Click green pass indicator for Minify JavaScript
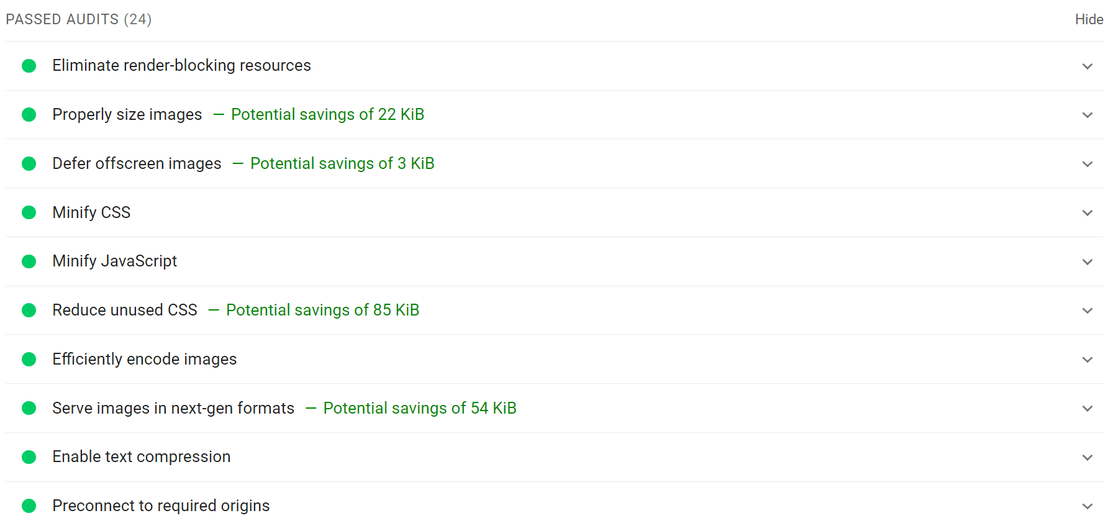This screenshot has height=531, width=1108. click(29, 261)
